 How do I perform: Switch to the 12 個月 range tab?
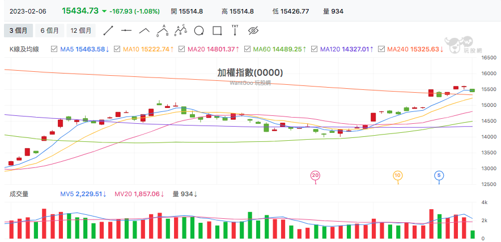pyautogui.click(x=81, y=31)
